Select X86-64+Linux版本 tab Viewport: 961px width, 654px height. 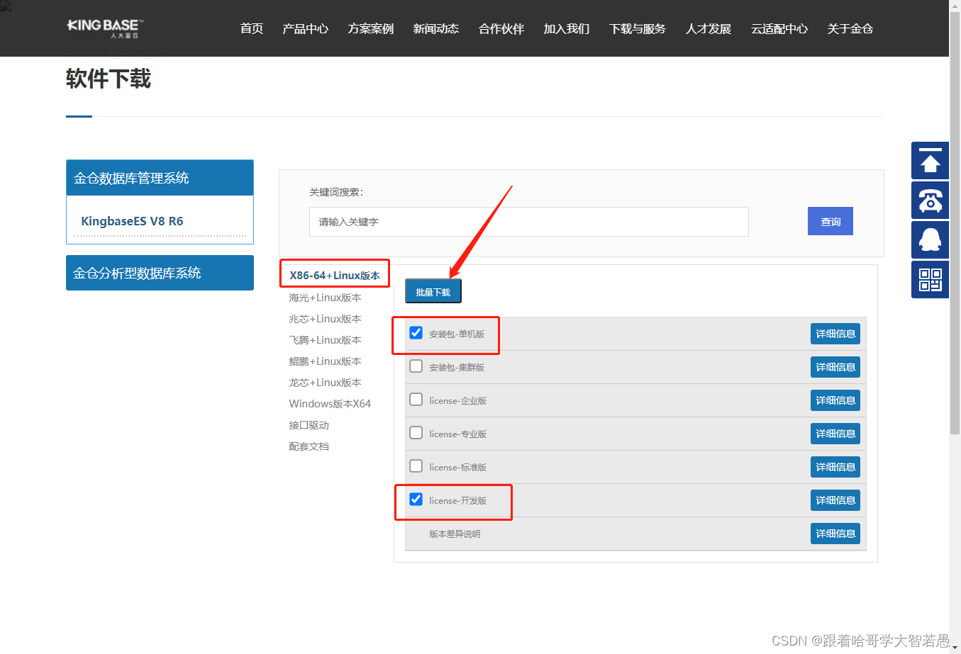335,276
